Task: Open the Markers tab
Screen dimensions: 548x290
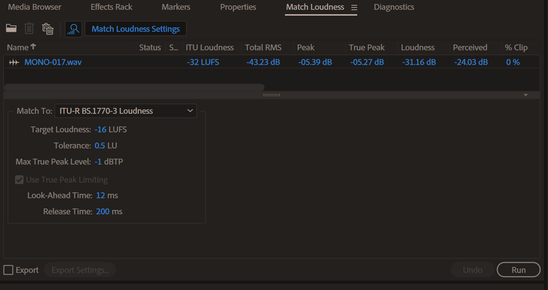Action: 176,7
